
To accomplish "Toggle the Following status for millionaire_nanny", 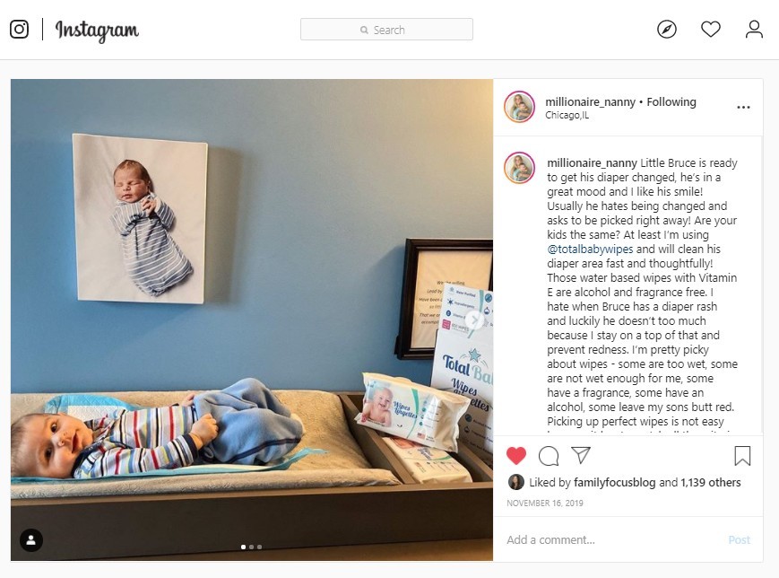I will pos(671,102).
